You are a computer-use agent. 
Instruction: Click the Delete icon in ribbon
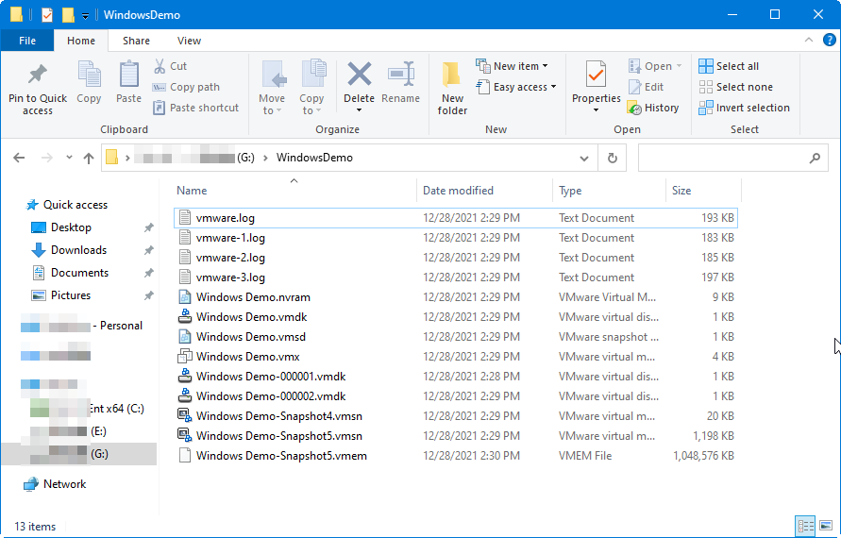(x=359, y=76)
